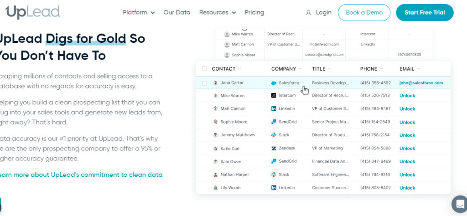This screenshot has height=216, width=467.
Task: Click the UpLead logo
Action: click(33, 12)
